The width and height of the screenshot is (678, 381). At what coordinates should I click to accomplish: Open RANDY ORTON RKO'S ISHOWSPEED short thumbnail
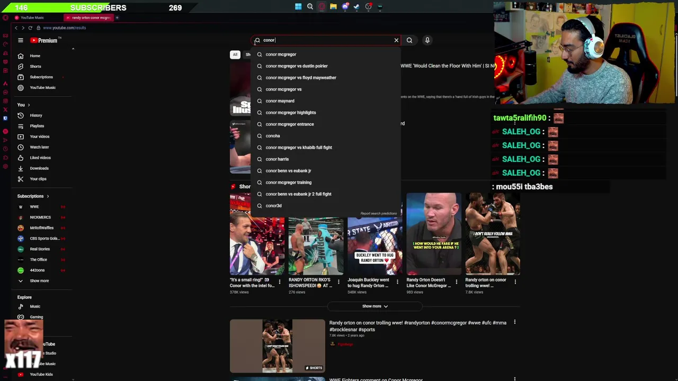tap(316, 234)
